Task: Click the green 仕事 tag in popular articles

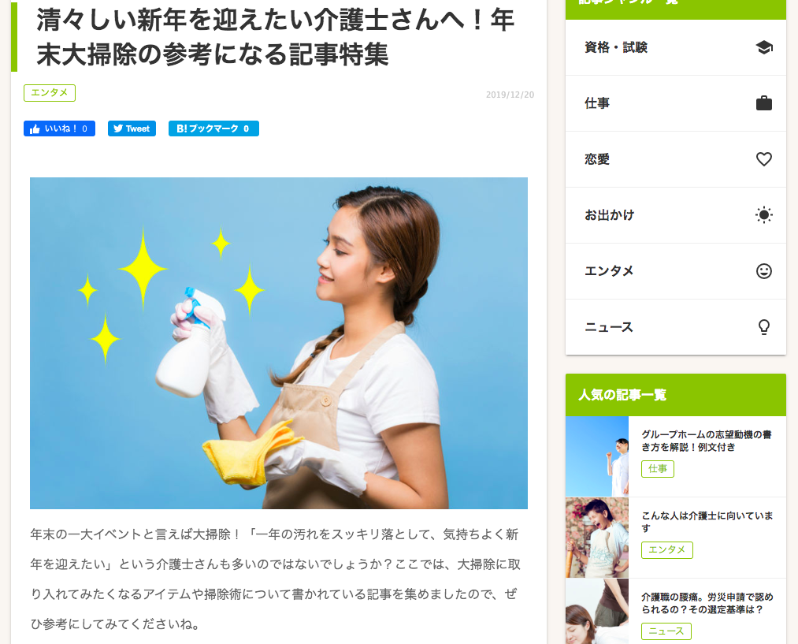Action: coord(658,469)
